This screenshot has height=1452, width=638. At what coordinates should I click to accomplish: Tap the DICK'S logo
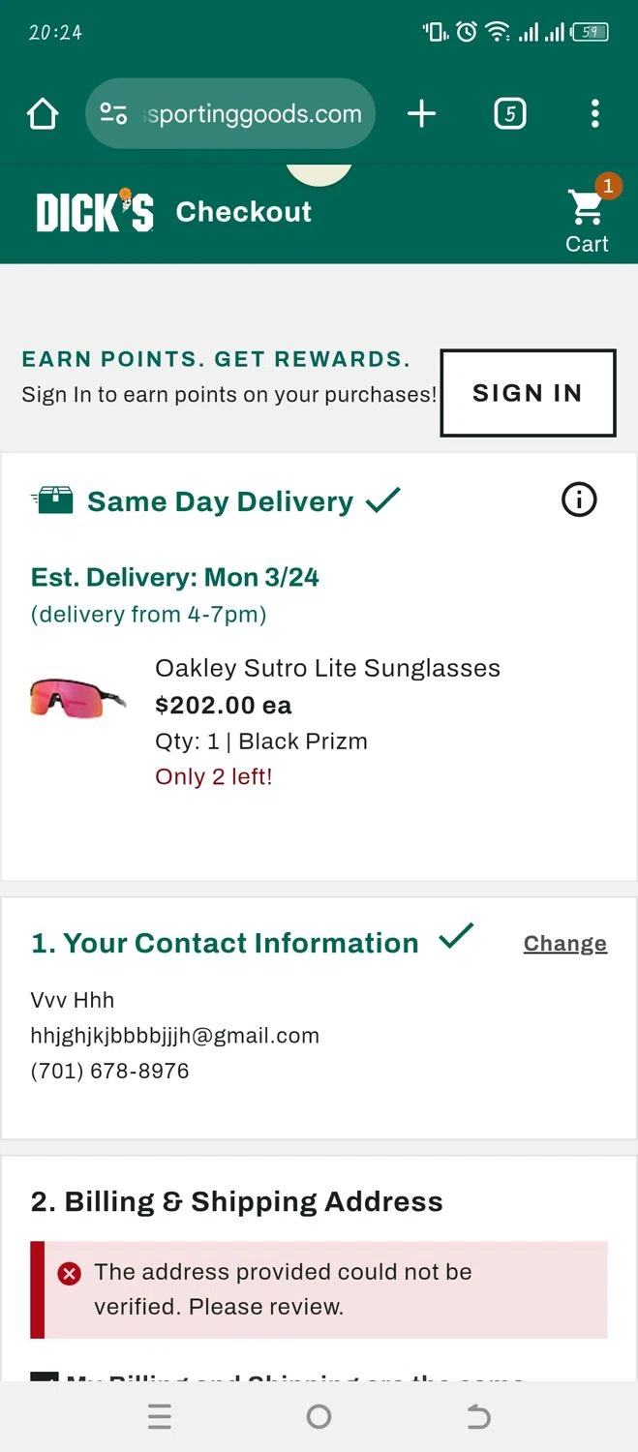pos(95,212)
